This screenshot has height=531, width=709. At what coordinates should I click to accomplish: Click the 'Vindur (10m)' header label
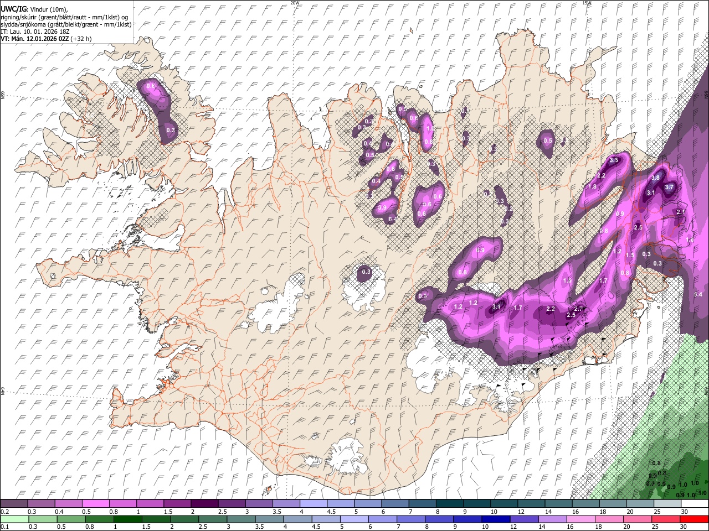(48, 9)
